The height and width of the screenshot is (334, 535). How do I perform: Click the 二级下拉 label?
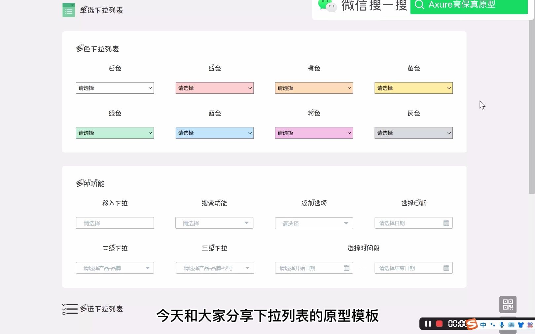click(115, 248)
